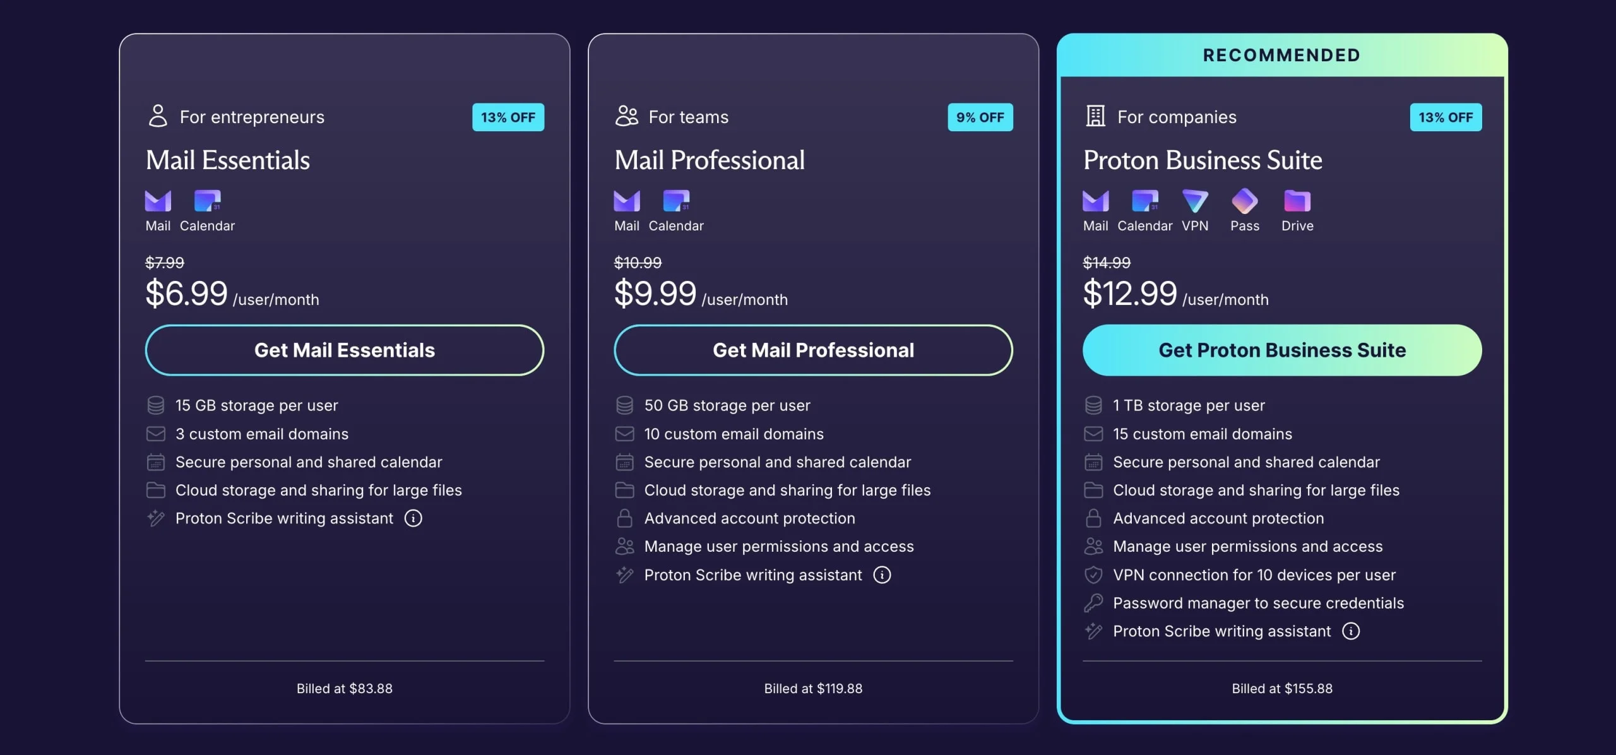Open Proton Scribe info tooltip in Mail Professional
This screenshot has width=1616, height=755.
click(x=882, y=574)
